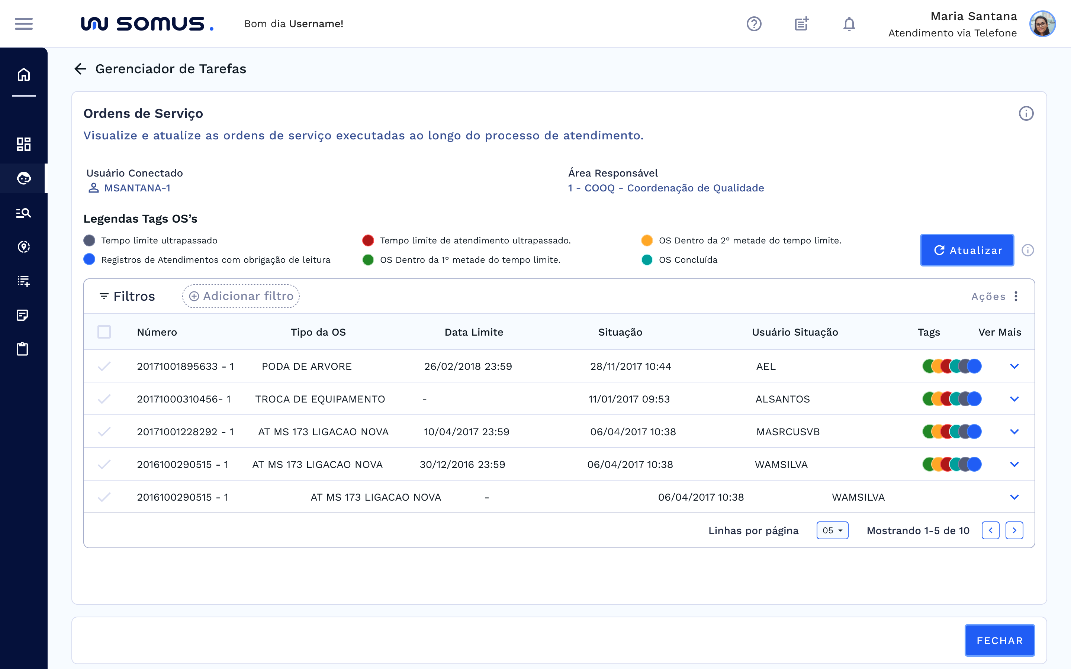
Task: Click the help question mark icon
Action: tap(754, 23)
